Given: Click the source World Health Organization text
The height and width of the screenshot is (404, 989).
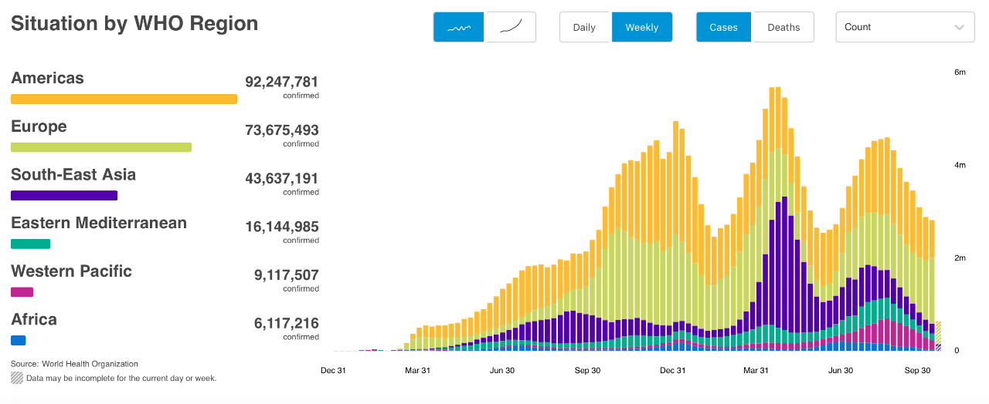Looking at the screenshot, I should [x=74, y=364].
